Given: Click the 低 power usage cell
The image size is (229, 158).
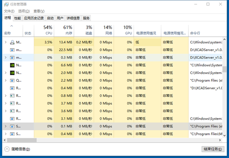Looking at the screenshot, I should (147, 42).
